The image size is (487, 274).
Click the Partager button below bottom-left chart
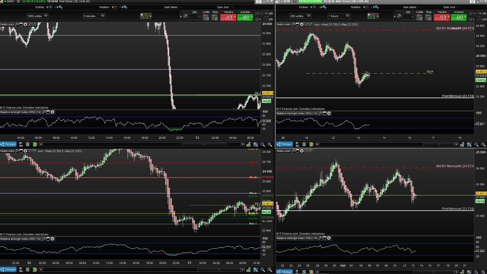click(x=8, y=269)
